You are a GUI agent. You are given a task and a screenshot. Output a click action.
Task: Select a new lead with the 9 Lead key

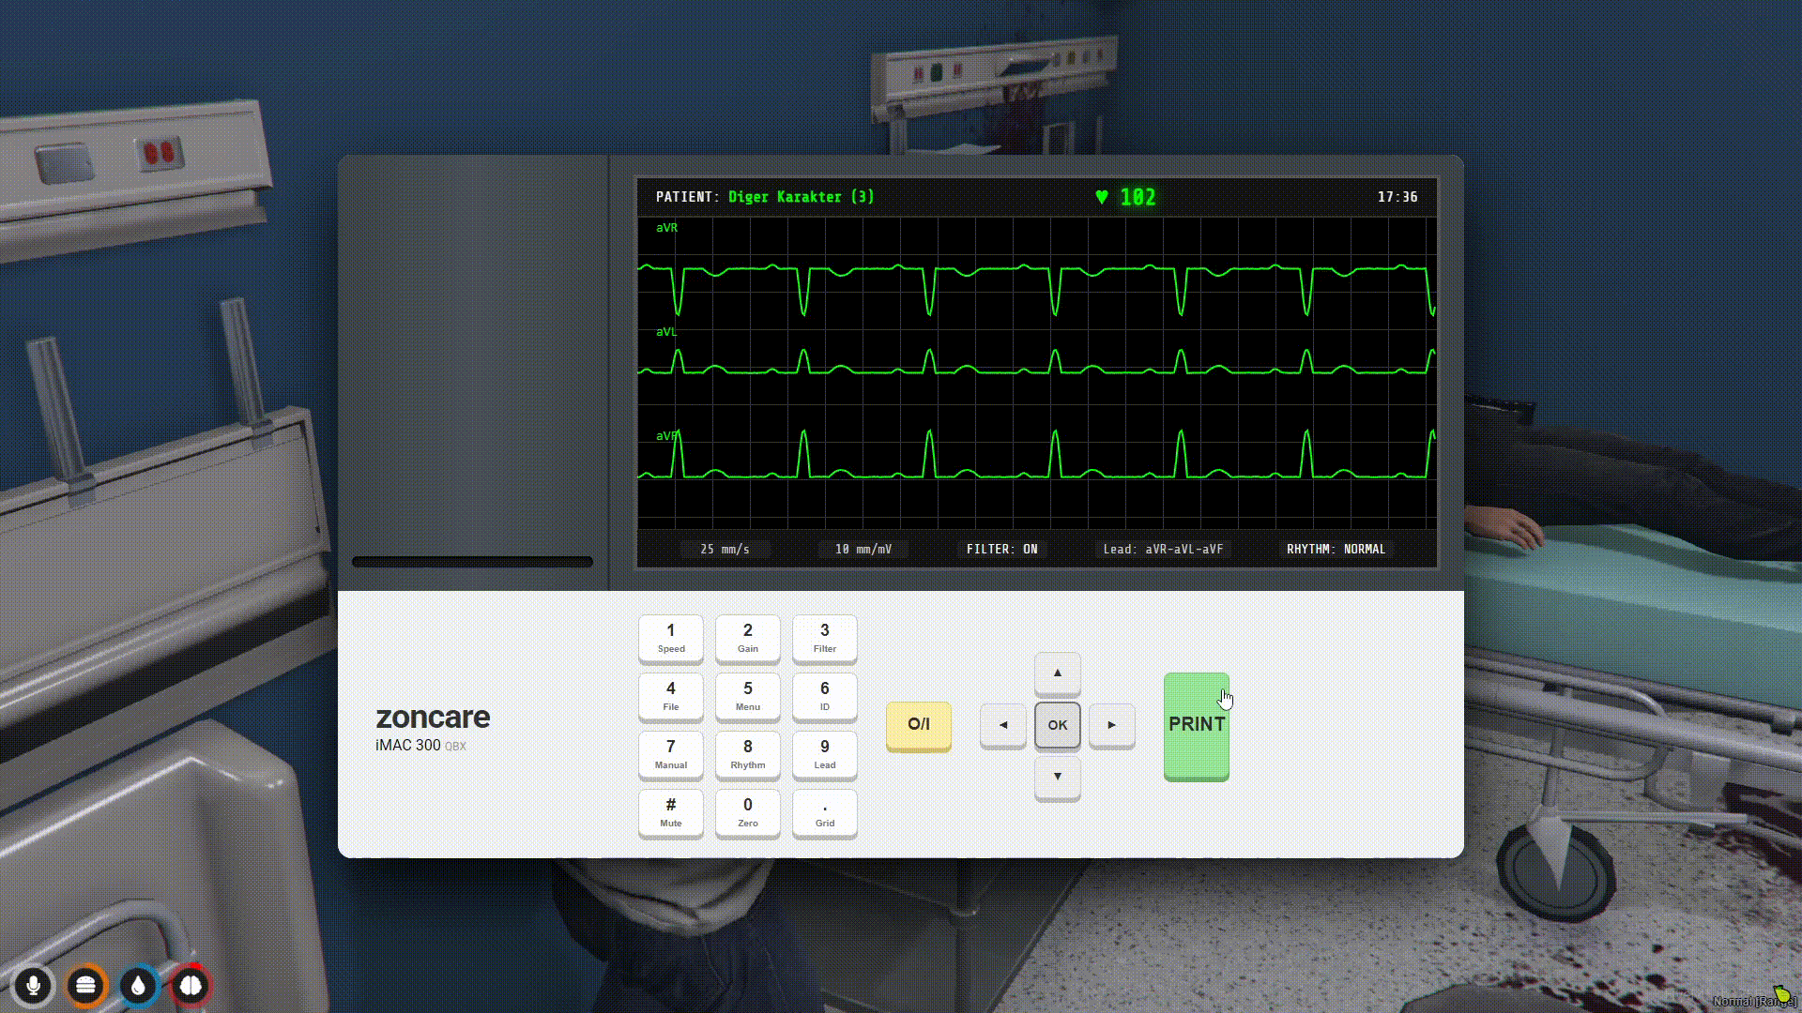tap(824, 755)
